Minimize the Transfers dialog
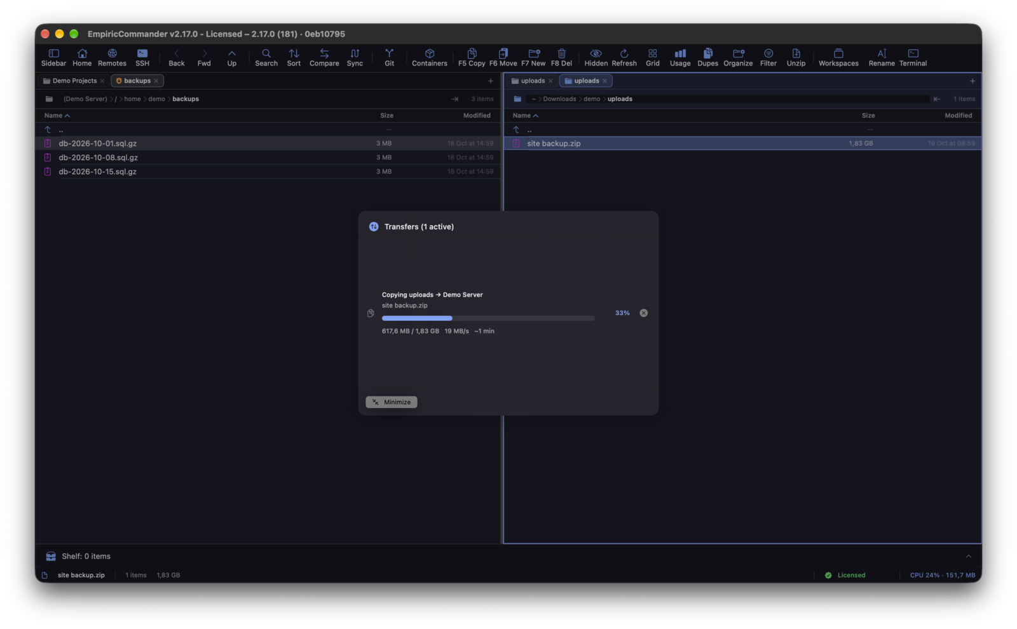This screenshot has width=1017, height=629. [x=392, y=402]
